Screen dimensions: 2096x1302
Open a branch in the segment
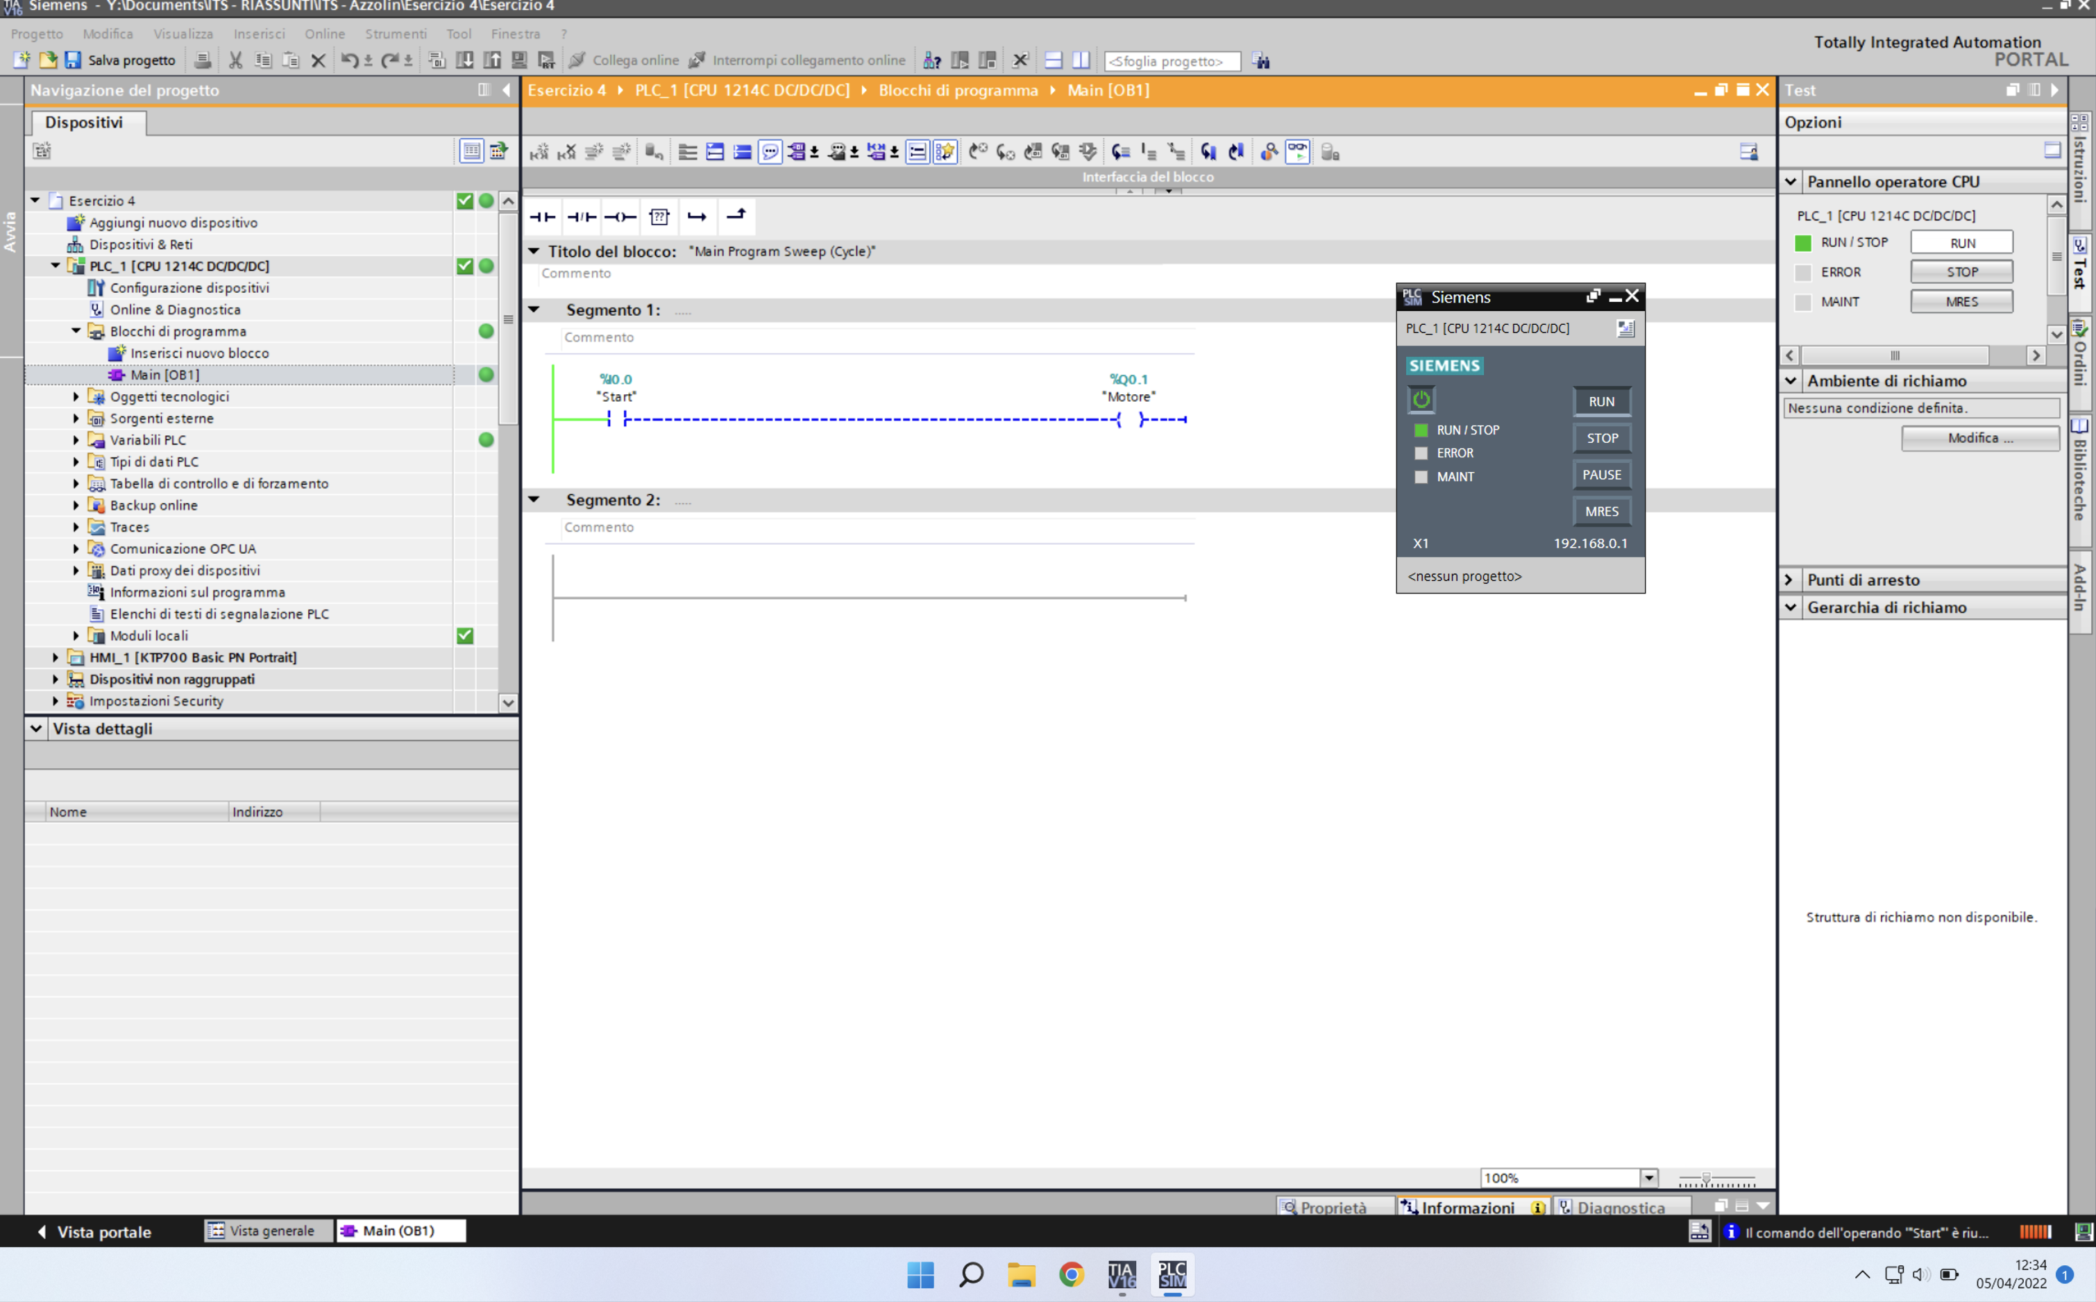coord(698,217)
